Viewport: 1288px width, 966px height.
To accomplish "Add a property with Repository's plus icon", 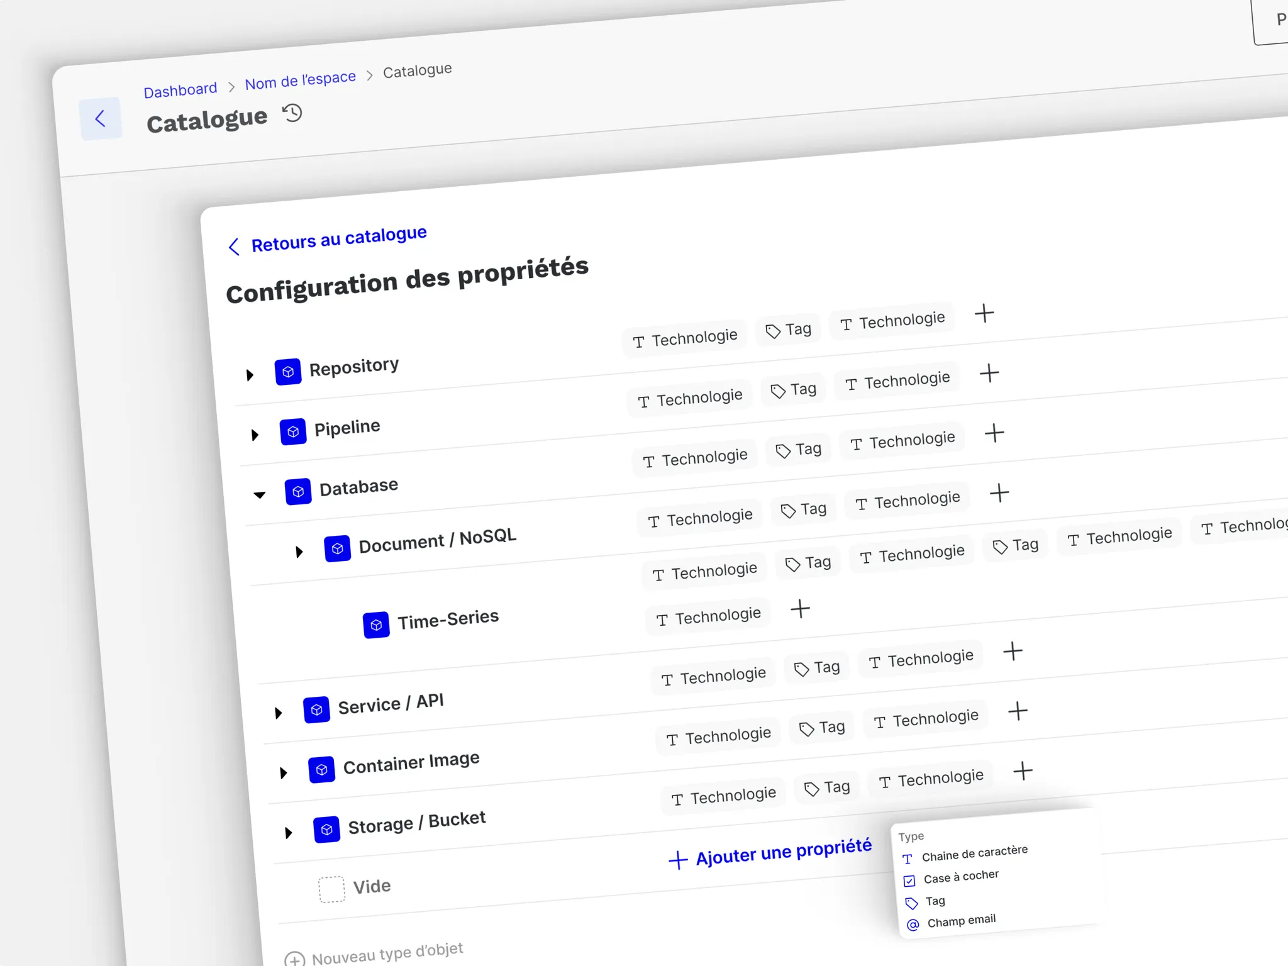I will (984, 313).
